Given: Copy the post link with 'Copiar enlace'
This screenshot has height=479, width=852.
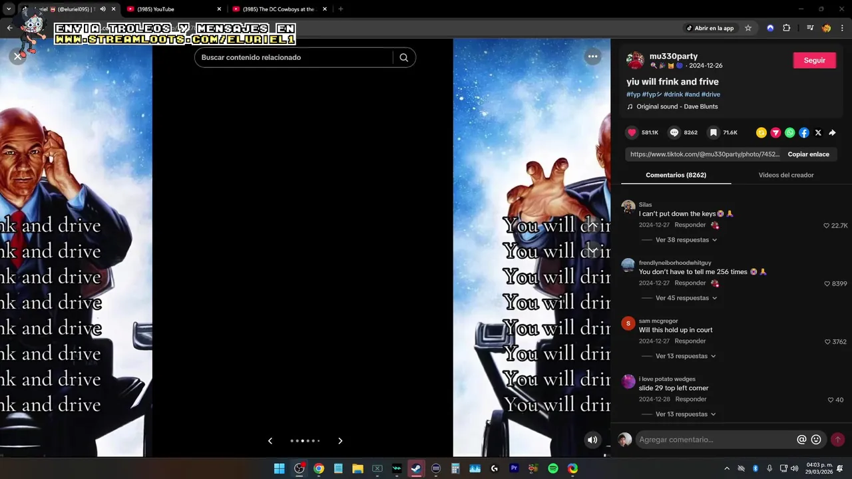Looking at the screenshot, I should 808,154.
